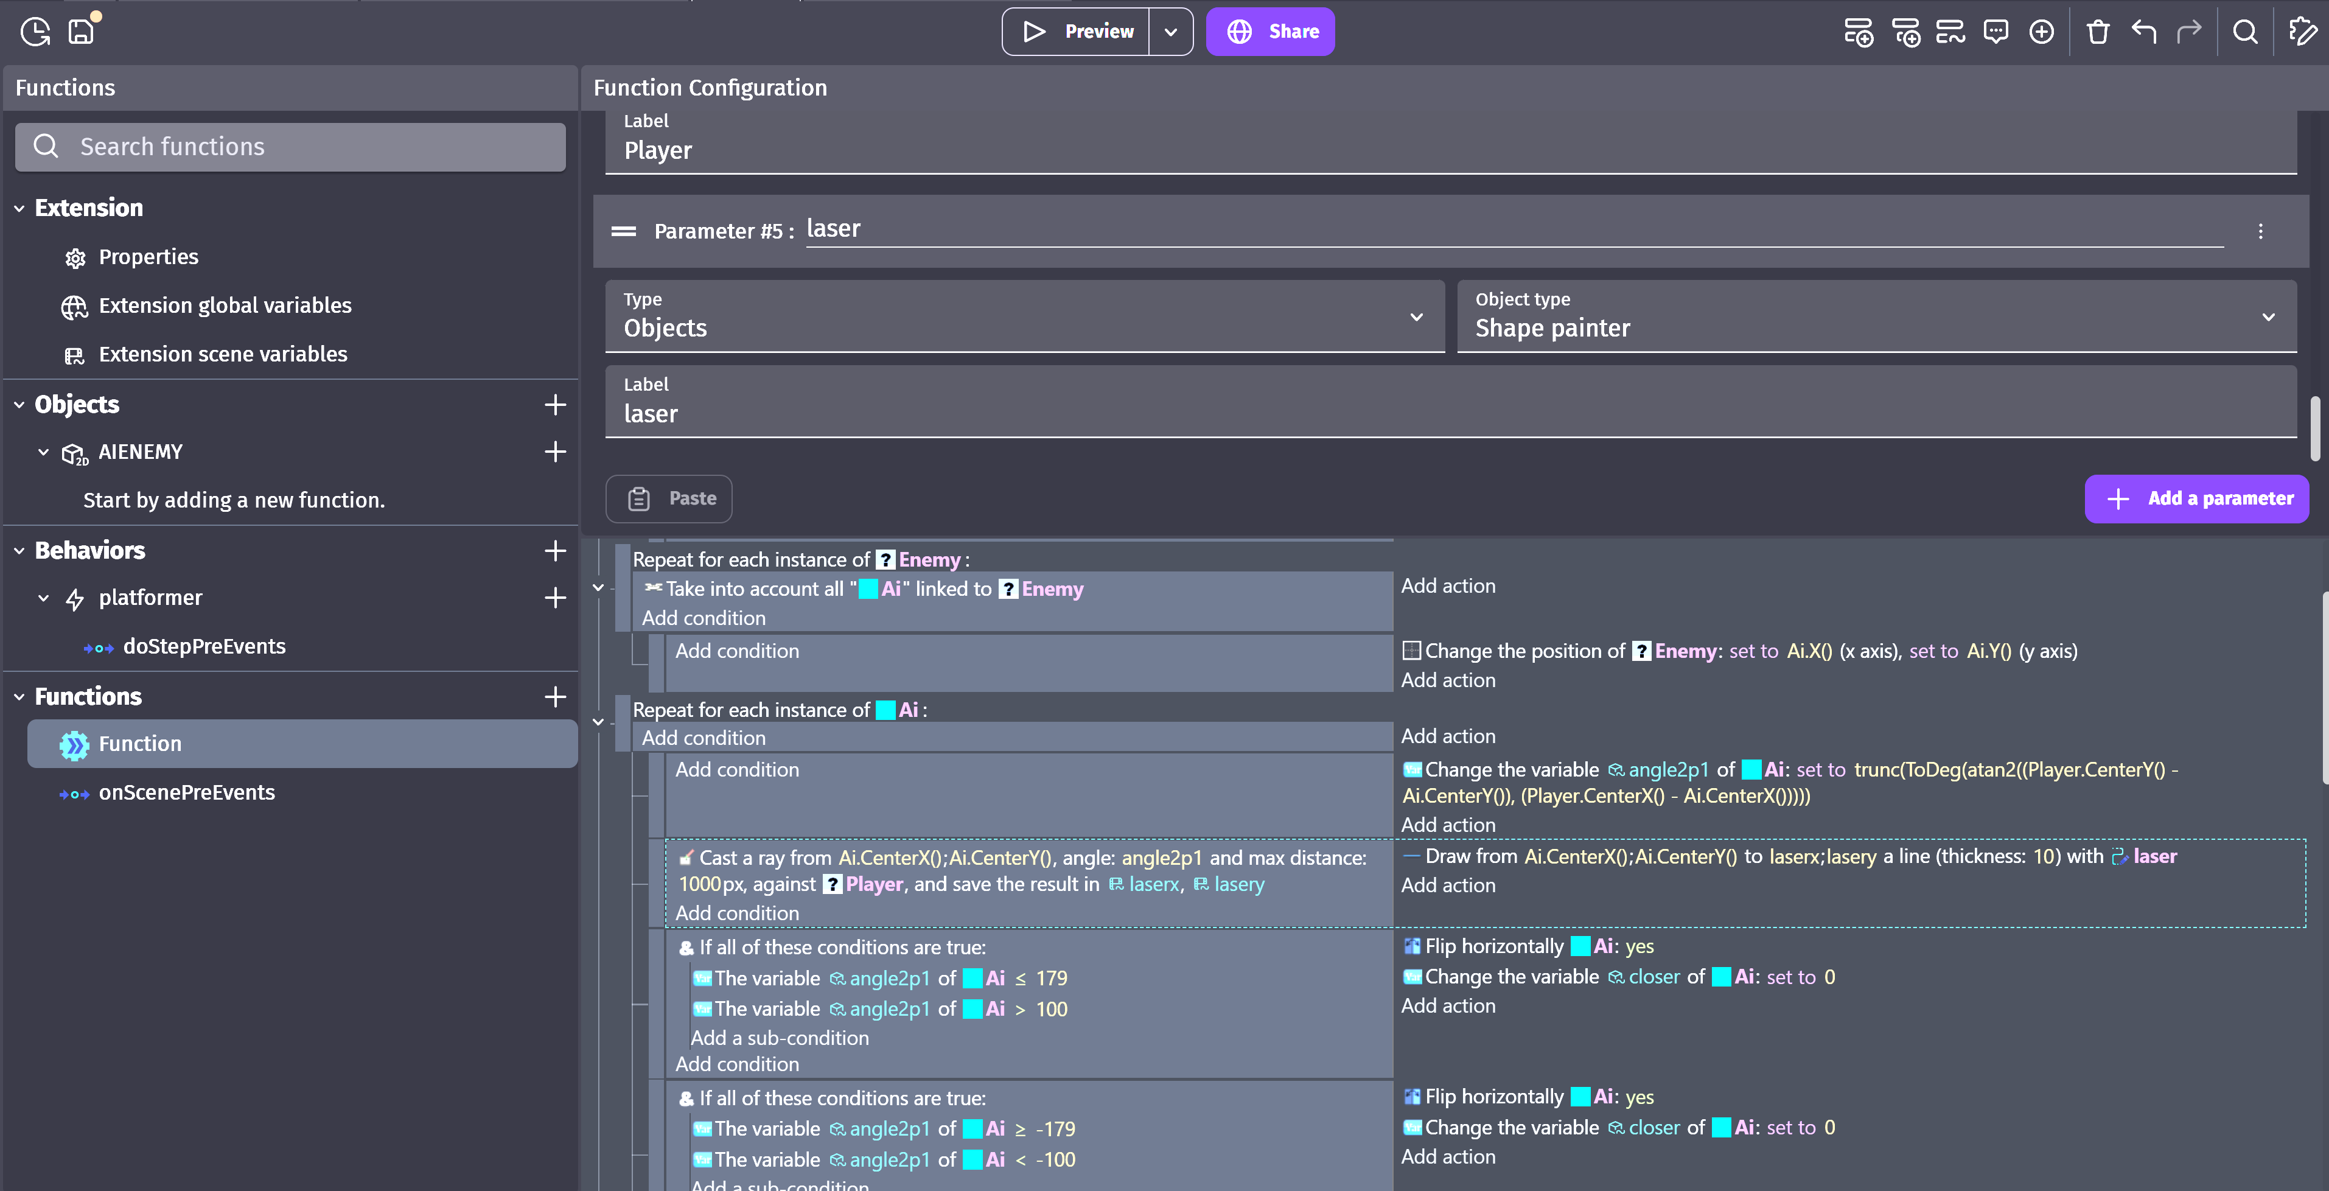Screen dimensions: 2329x1191
Task: Add a new event via toolbar icon
Action: pyautogui.click(x=1858, y=32)
